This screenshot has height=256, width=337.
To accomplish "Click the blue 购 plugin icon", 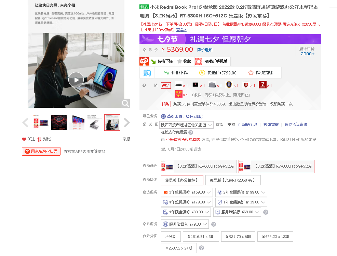I will (147, 73).
